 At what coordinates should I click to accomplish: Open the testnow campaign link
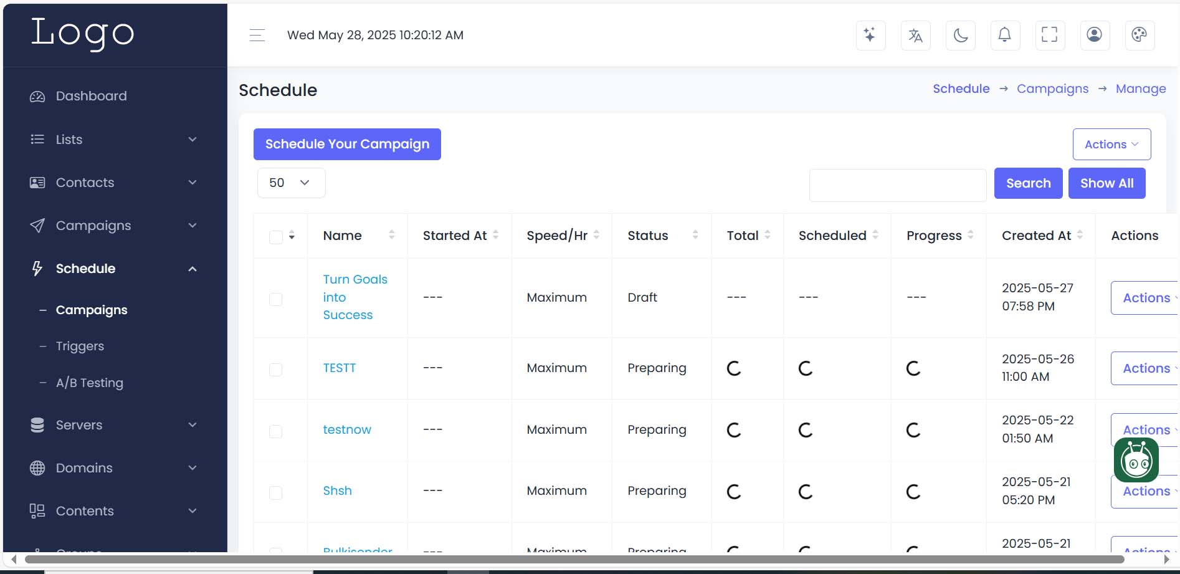tap(346, 429)
